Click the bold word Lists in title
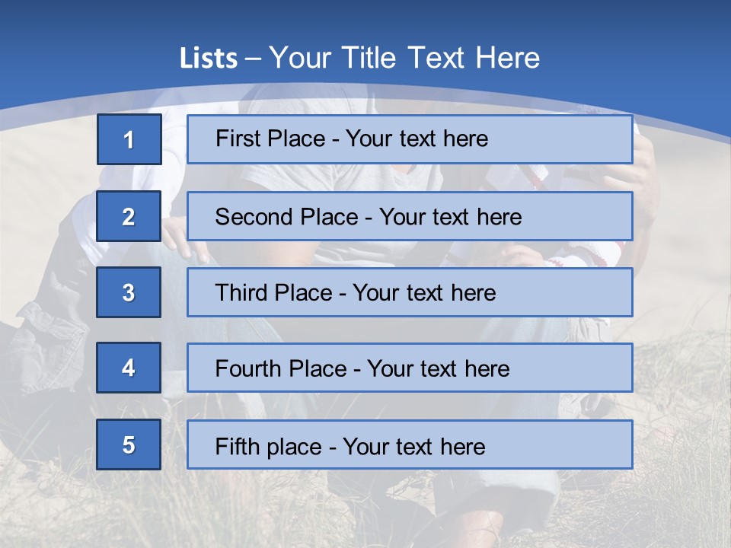This screenshot has width=731, height=548. point(209,58)
